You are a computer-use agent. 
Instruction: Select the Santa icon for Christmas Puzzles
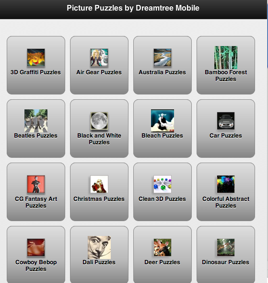point(99,184)
